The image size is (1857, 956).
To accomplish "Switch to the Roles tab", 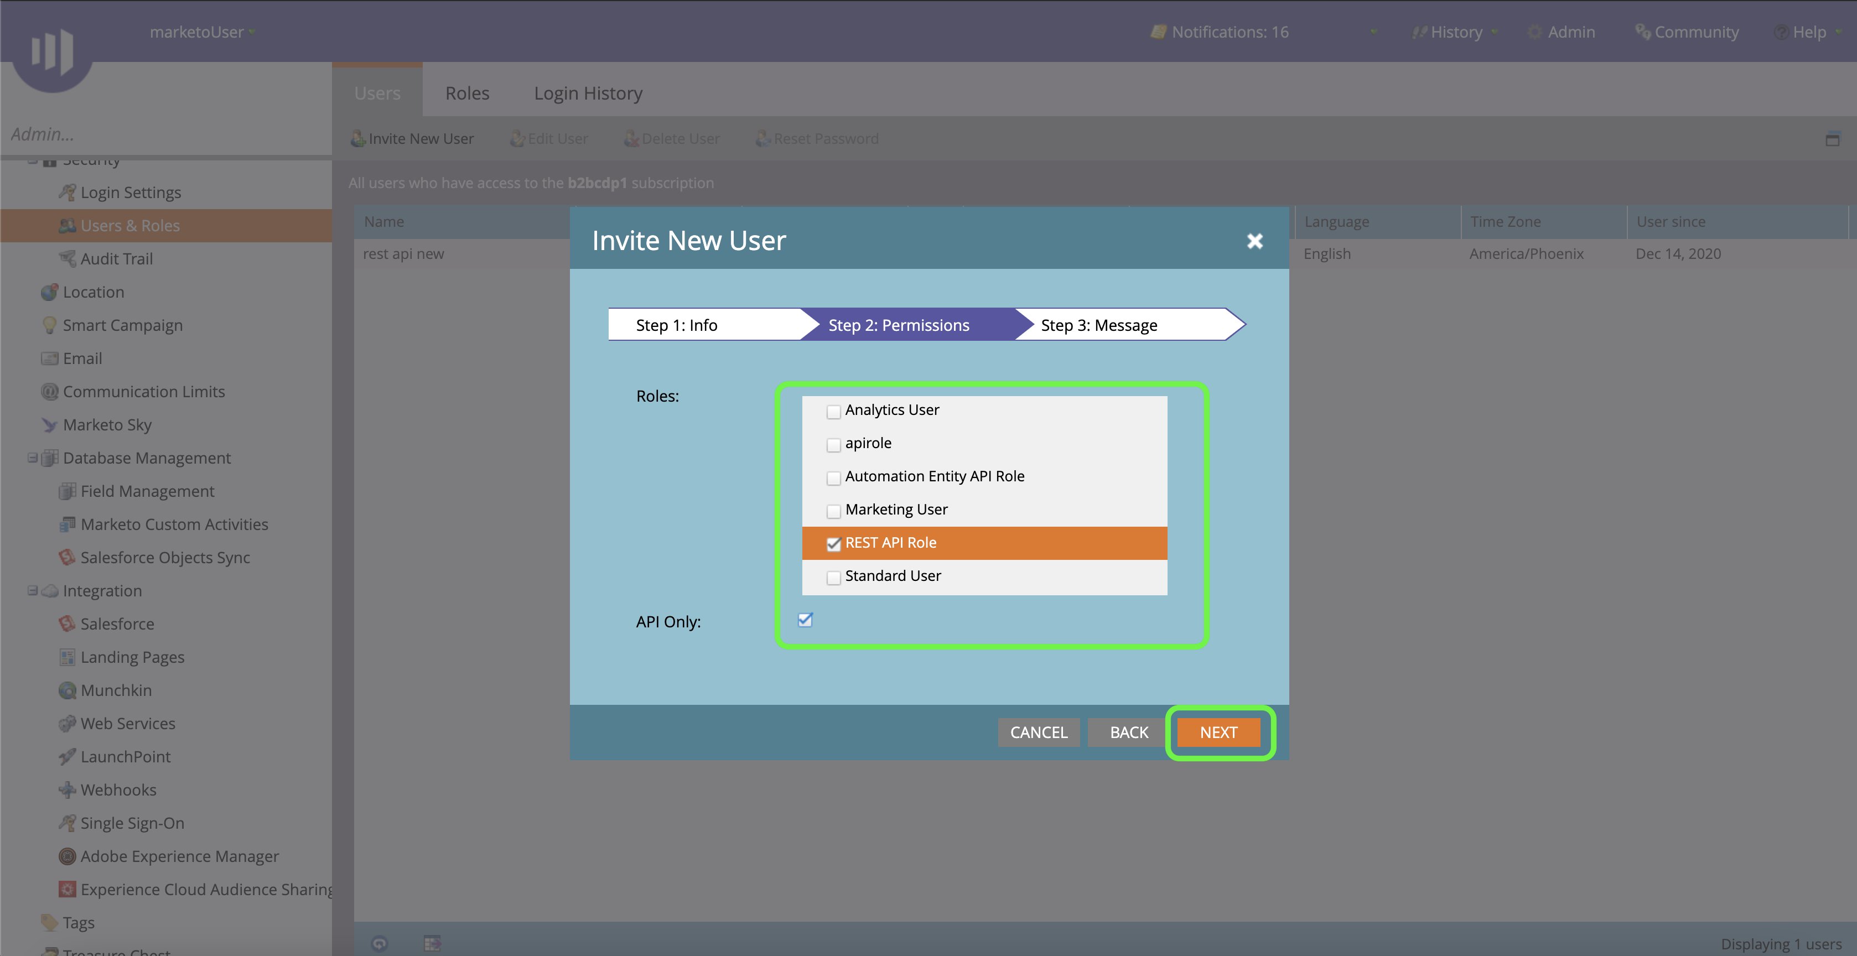I will click(x=467, y=93).
